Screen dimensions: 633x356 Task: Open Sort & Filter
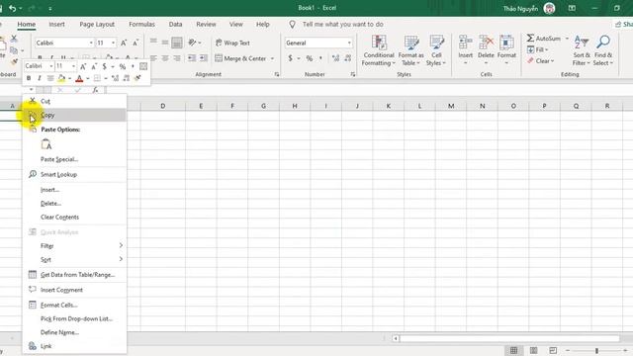click(x=582, y=50)
